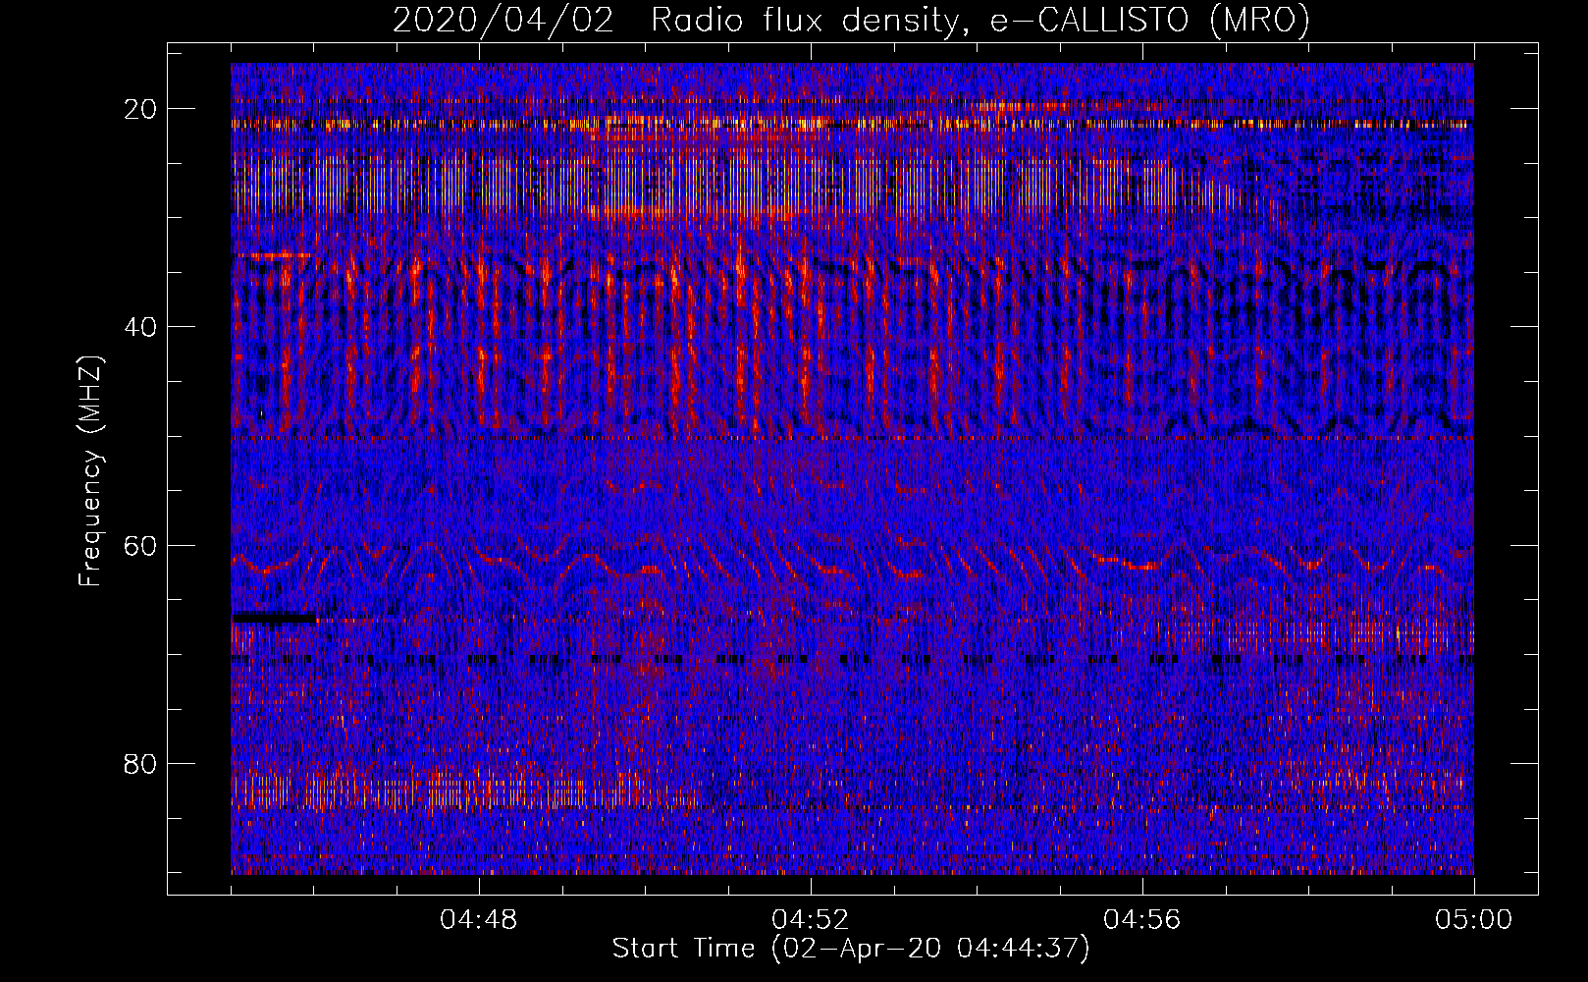Click the 40 MHz frequency tick label
The width and height of the screenshot is (1588, 982).
tap(141, 327)
